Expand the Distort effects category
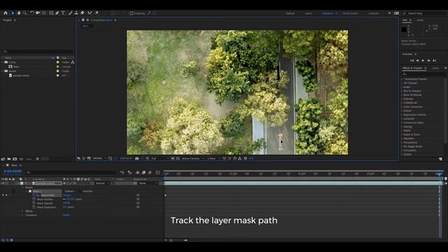This screenshot has width=448, height=252. tap(402, 111)
